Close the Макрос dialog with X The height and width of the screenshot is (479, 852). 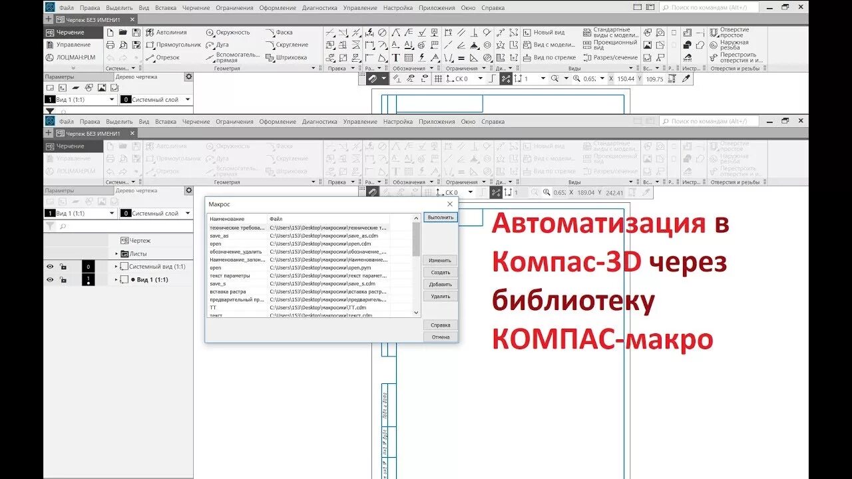coord(449,204)
